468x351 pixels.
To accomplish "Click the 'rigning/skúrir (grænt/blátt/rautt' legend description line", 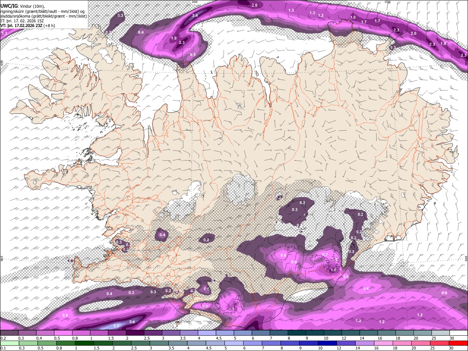I will (42, 11).
